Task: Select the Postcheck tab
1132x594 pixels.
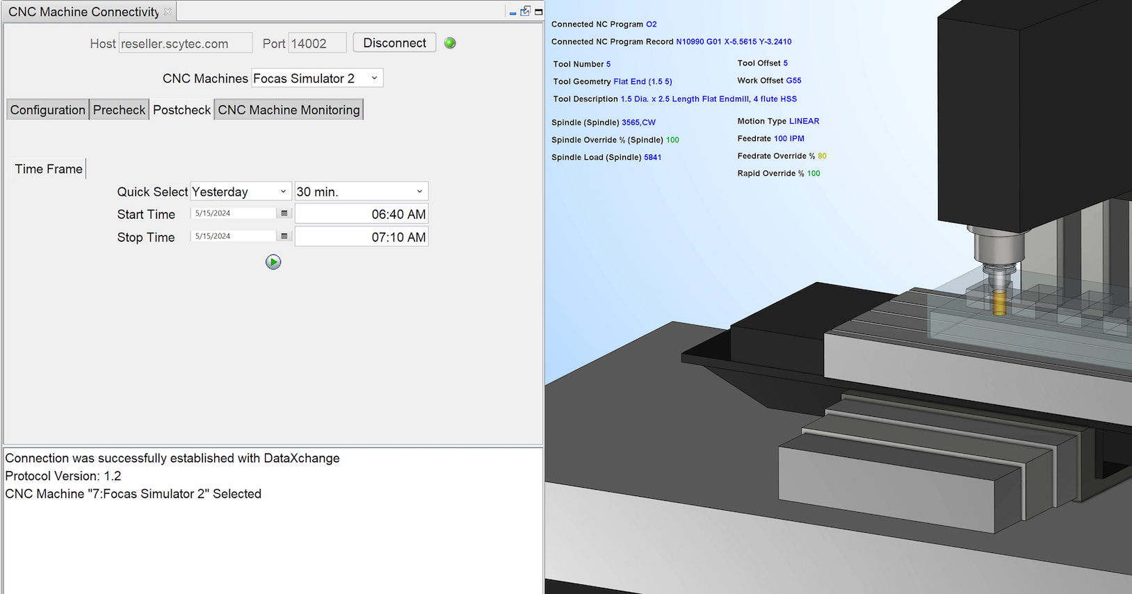Action: [x=181, y=110]
